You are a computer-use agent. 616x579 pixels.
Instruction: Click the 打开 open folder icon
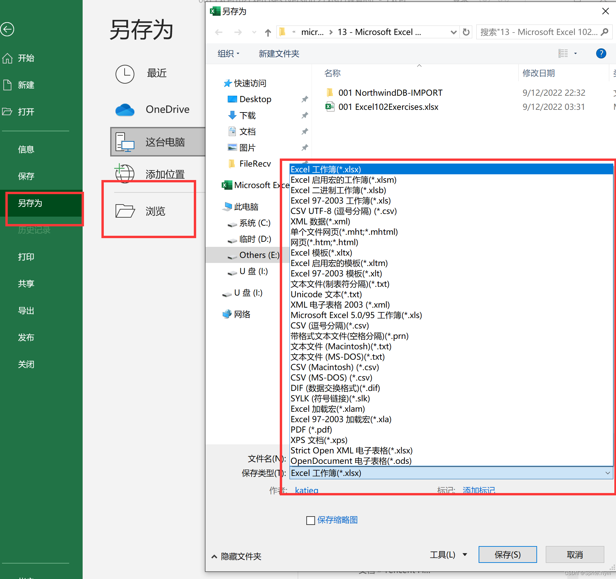(x=7, y=112)
